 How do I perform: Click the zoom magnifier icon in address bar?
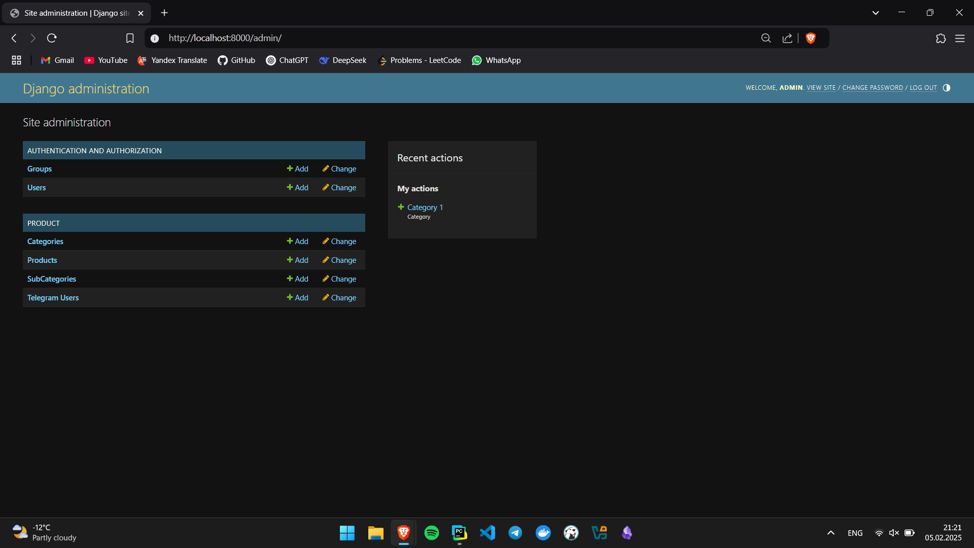click(766, 38)
